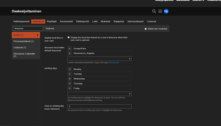
Task: Click 'discourse local dates default timezones' label
Action: (x=54, y=49)
